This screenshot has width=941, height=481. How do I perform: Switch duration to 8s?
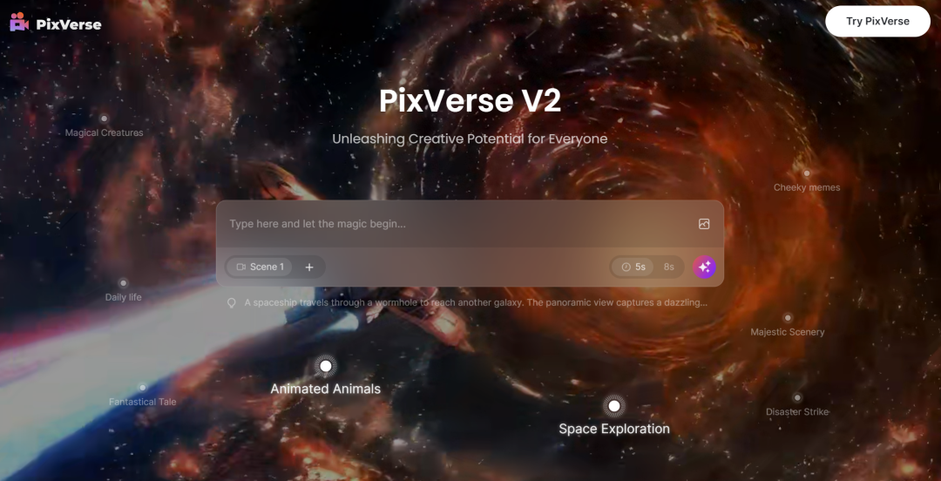[x=668, y=267]
